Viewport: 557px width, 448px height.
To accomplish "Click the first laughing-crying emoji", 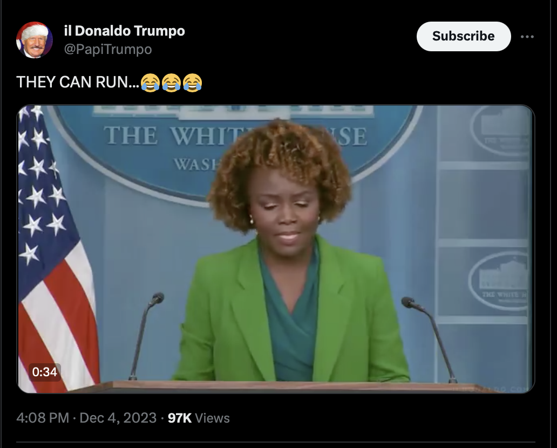I will pos(150,83).
